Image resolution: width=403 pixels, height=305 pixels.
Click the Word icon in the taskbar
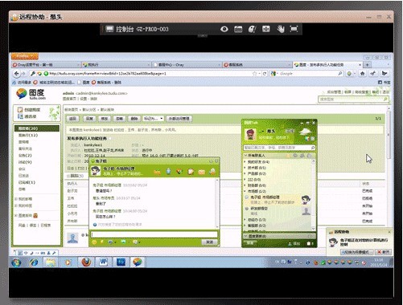click(103, 262)
